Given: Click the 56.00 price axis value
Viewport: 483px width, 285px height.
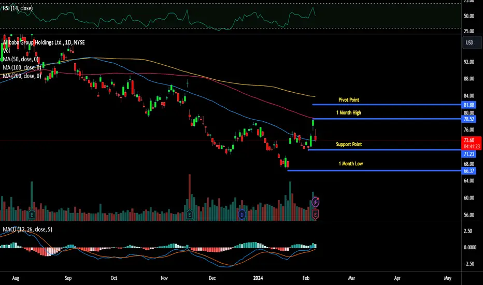Looking at the screenshot, I should pos(469,215).
